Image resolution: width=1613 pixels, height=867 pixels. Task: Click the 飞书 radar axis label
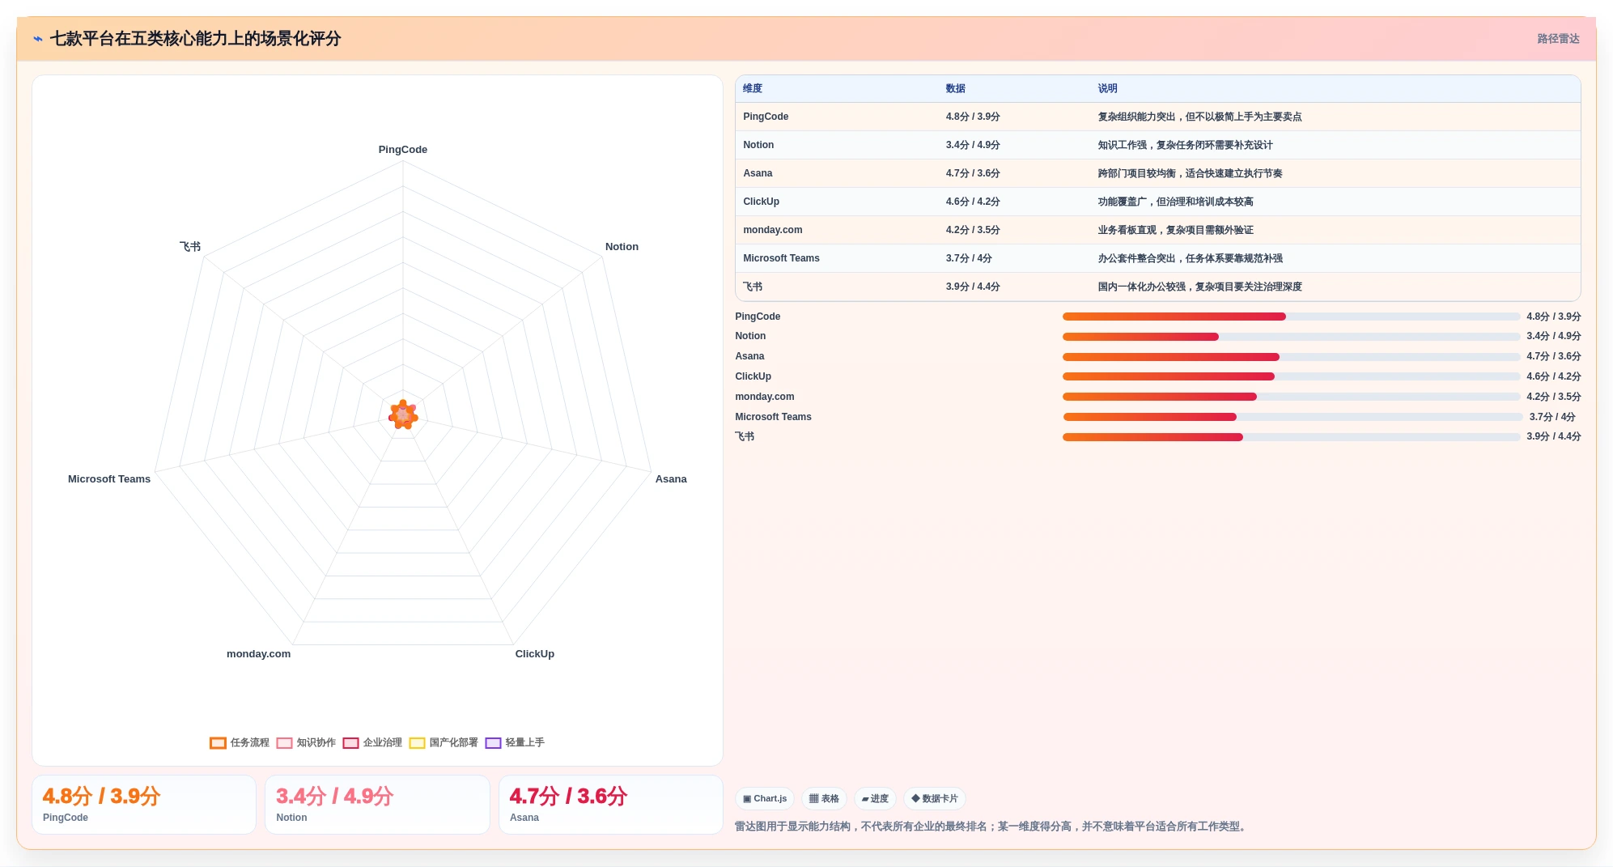tap(190, 247)
